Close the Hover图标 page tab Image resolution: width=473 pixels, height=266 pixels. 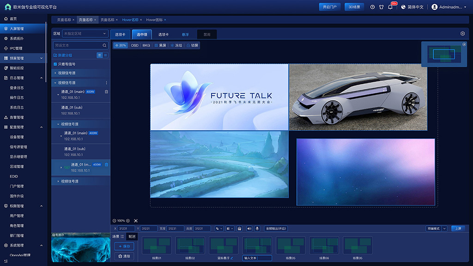click(x=165, y=20)
